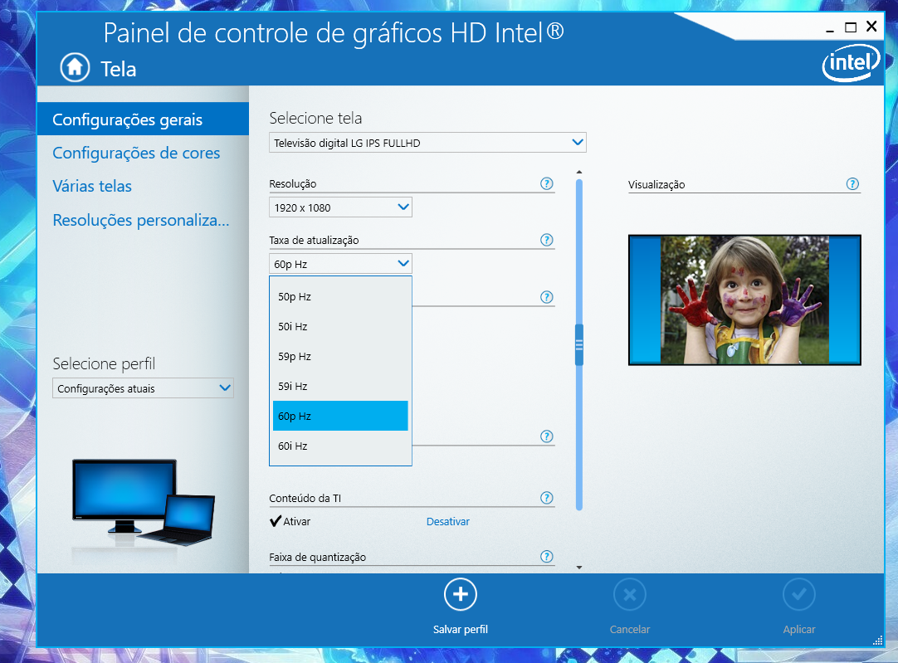This screenshot has height=663, width=898.
Task: Click the monitor and laptop illustration
Action: pyautogui.click(x=144, y=502)
